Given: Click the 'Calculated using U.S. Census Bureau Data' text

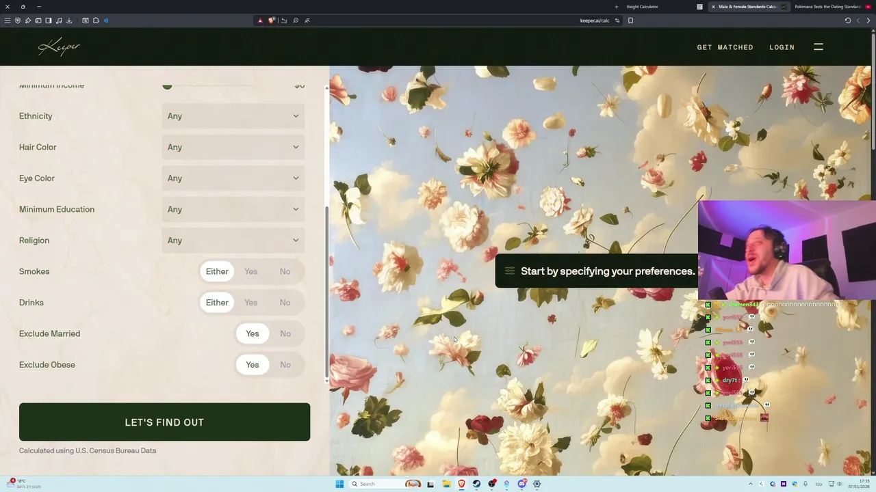Looking at the screenshot, I should [88, 451].
